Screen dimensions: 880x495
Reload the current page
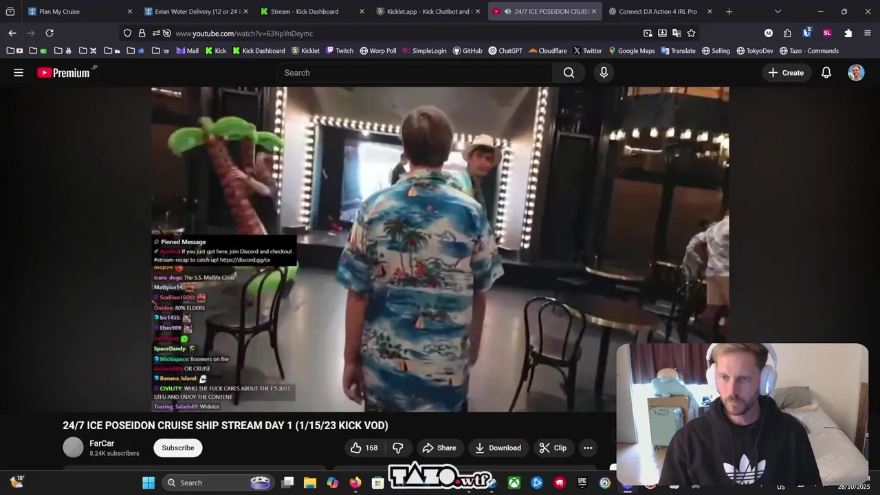coord(49,33)
